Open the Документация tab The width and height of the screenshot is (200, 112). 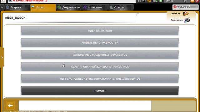[69, 7]
